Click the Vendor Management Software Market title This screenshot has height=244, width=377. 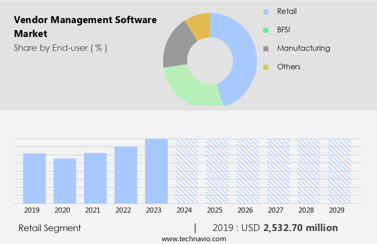point(85,27)
